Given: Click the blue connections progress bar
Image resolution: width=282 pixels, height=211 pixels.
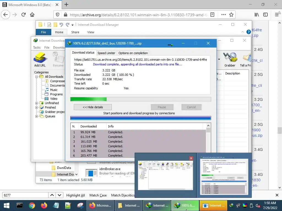Looking at the screenshot, I should click(141, 118).
